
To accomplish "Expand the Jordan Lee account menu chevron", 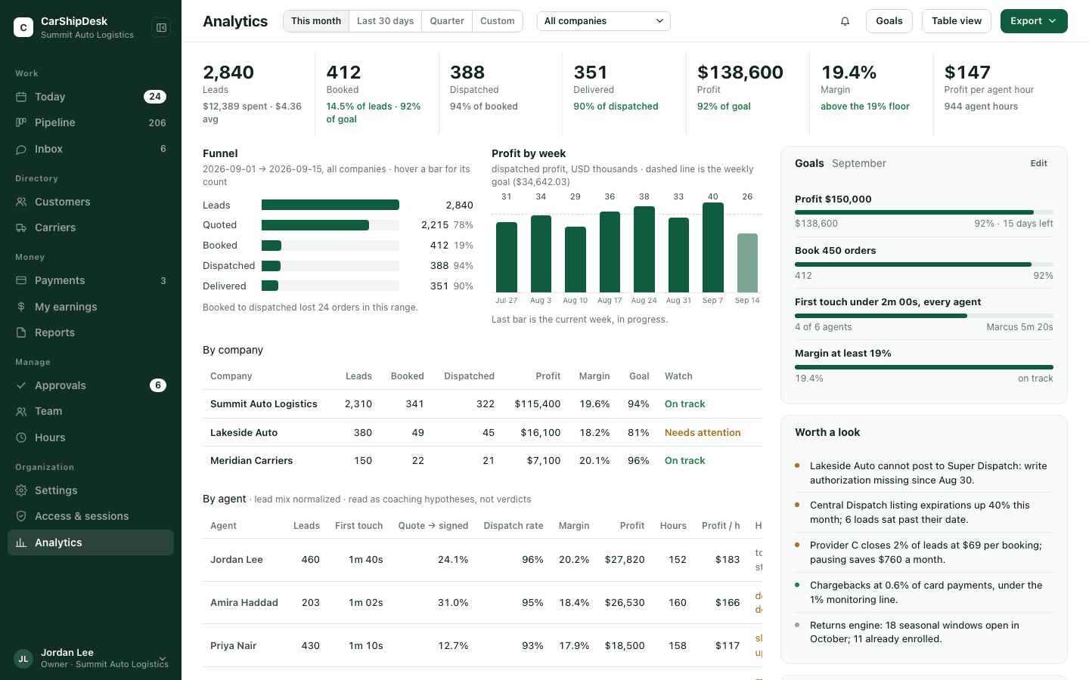I will pyautogui.click(x=163, y=659).
